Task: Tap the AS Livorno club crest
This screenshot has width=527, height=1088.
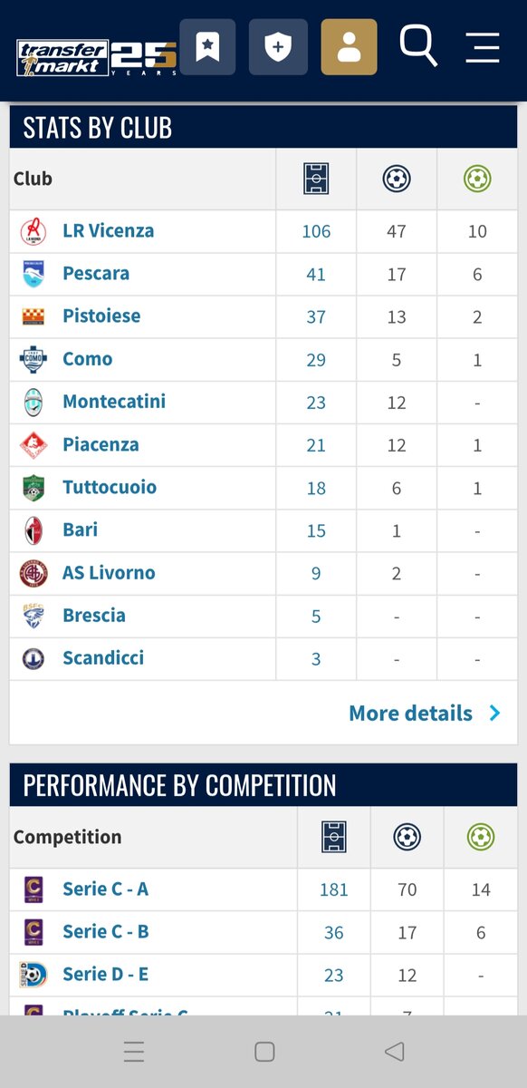Action: 33,573
